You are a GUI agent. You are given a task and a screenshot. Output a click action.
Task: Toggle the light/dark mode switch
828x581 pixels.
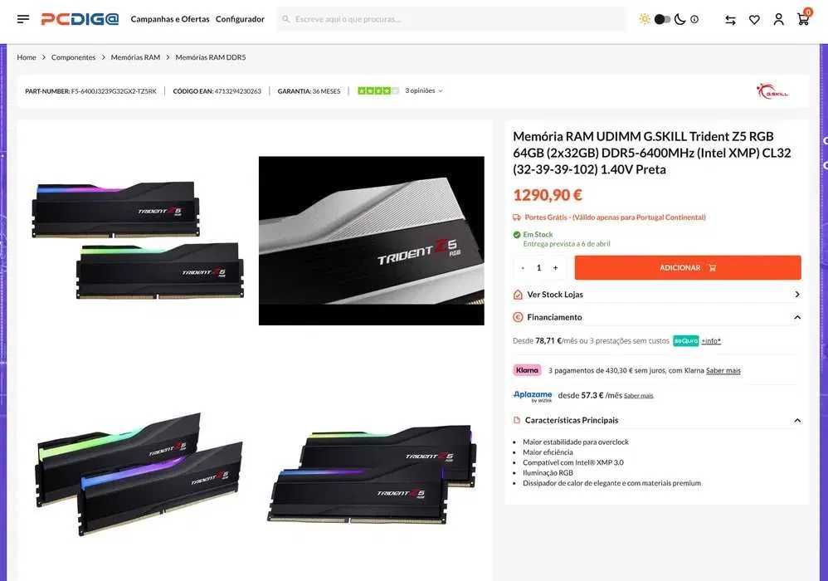pyautogui.click(x=662, y=20)
